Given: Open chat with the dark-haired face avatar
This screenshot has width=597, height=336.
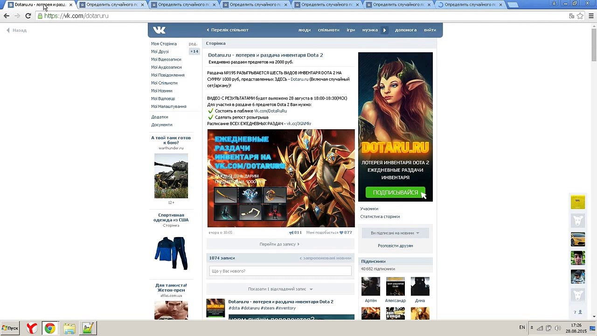Looking at the screenshot, I should [x=578, y=258].
